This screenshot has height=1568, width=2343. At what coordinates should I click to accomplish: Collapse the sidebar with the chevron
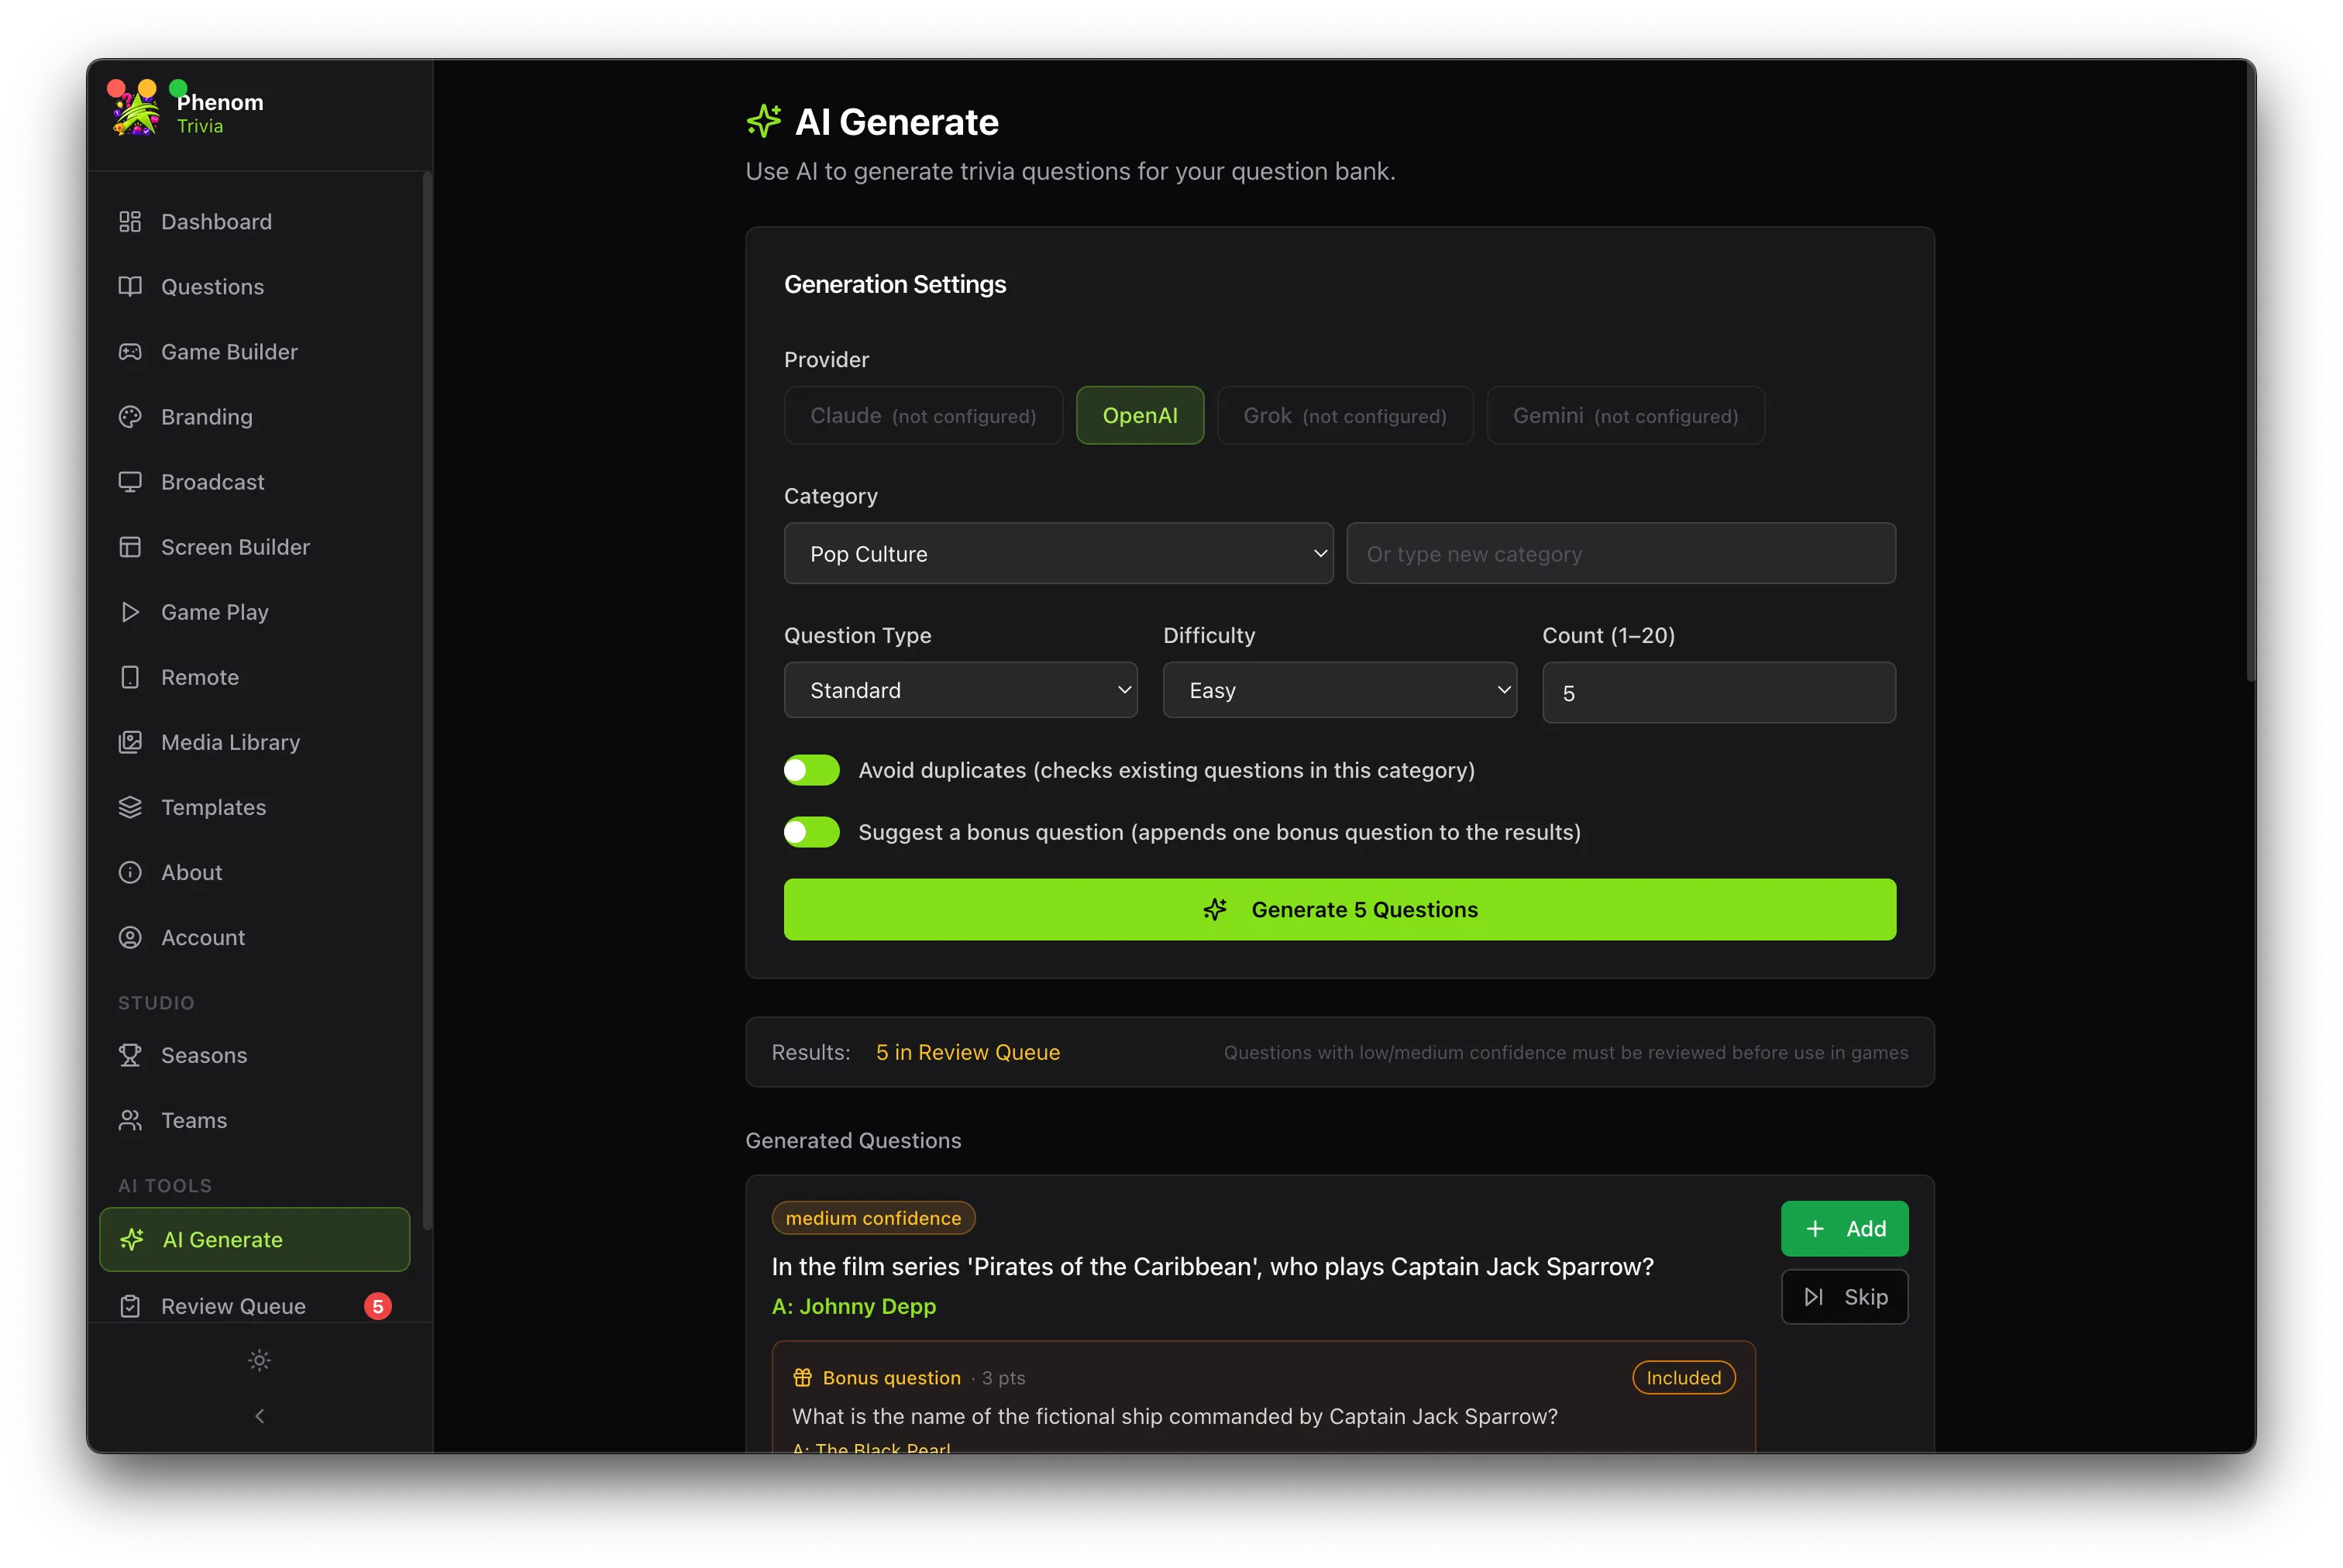[x=259, y=1415]
